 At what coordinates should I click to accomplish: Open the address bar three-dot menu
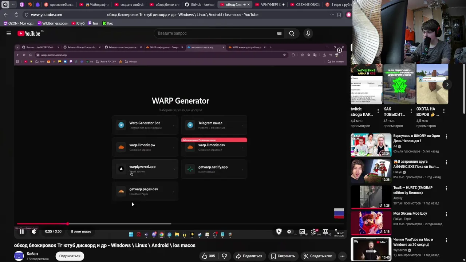[x=332, y=15]
